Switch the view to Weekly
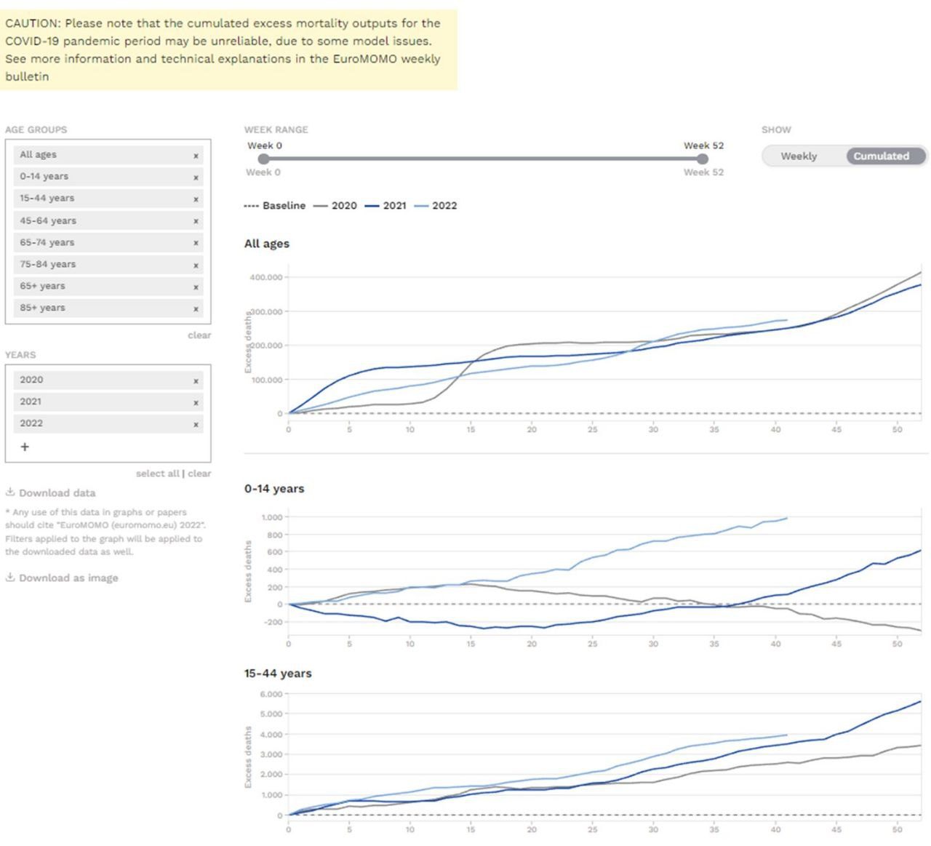 click(x=799, y=156)
